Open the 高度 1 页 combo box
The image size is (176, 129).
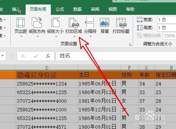[166, 28]
